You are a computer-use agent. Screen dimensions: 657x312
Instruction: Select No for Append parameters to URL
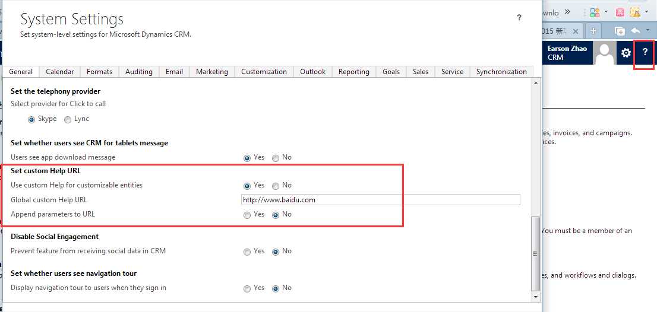[x=276, y=215]
